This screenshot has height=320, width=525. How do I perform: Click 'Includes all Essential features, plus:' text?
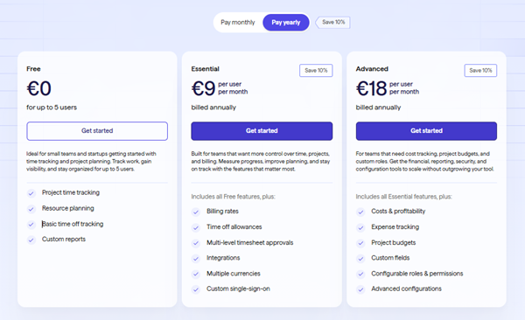[403, 197]
